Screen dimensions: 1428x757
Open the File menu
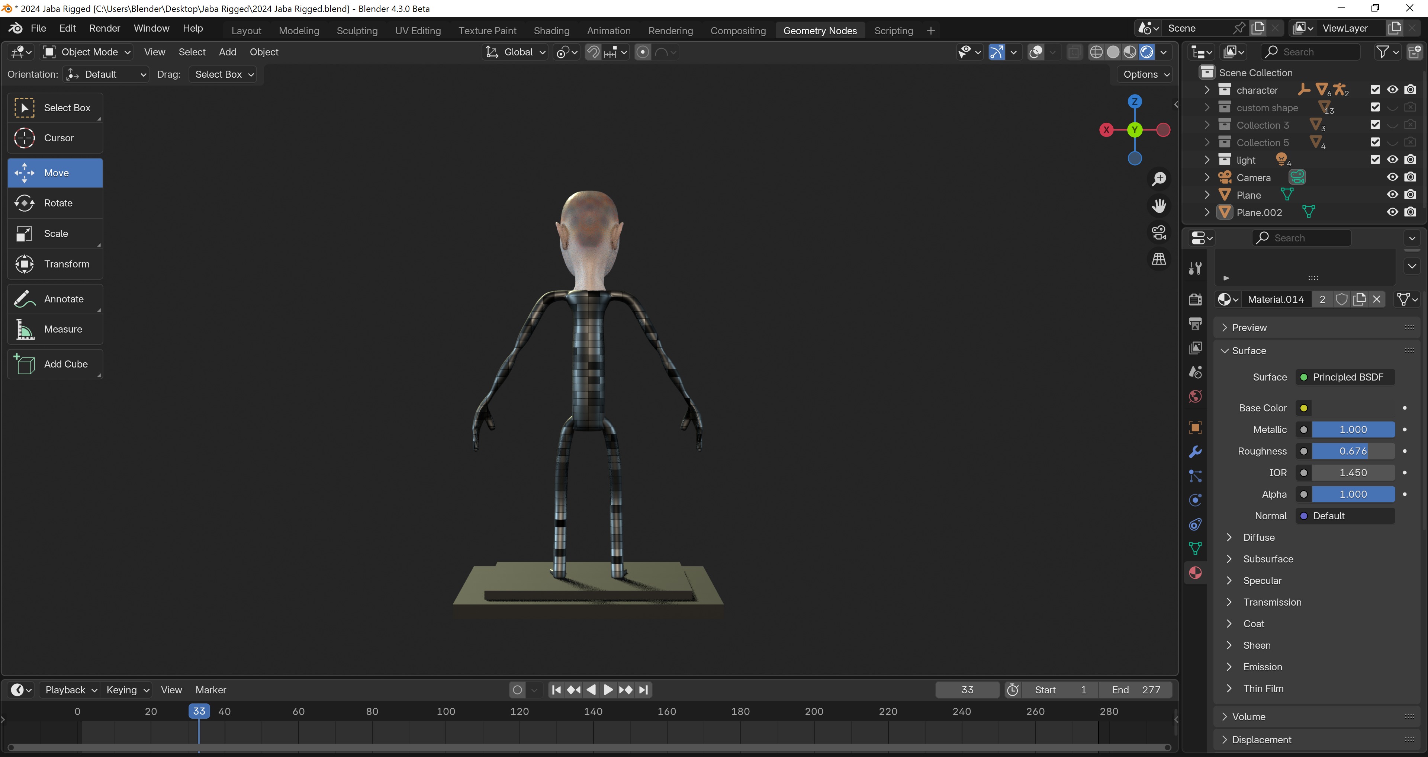click(x=38, y=28)
